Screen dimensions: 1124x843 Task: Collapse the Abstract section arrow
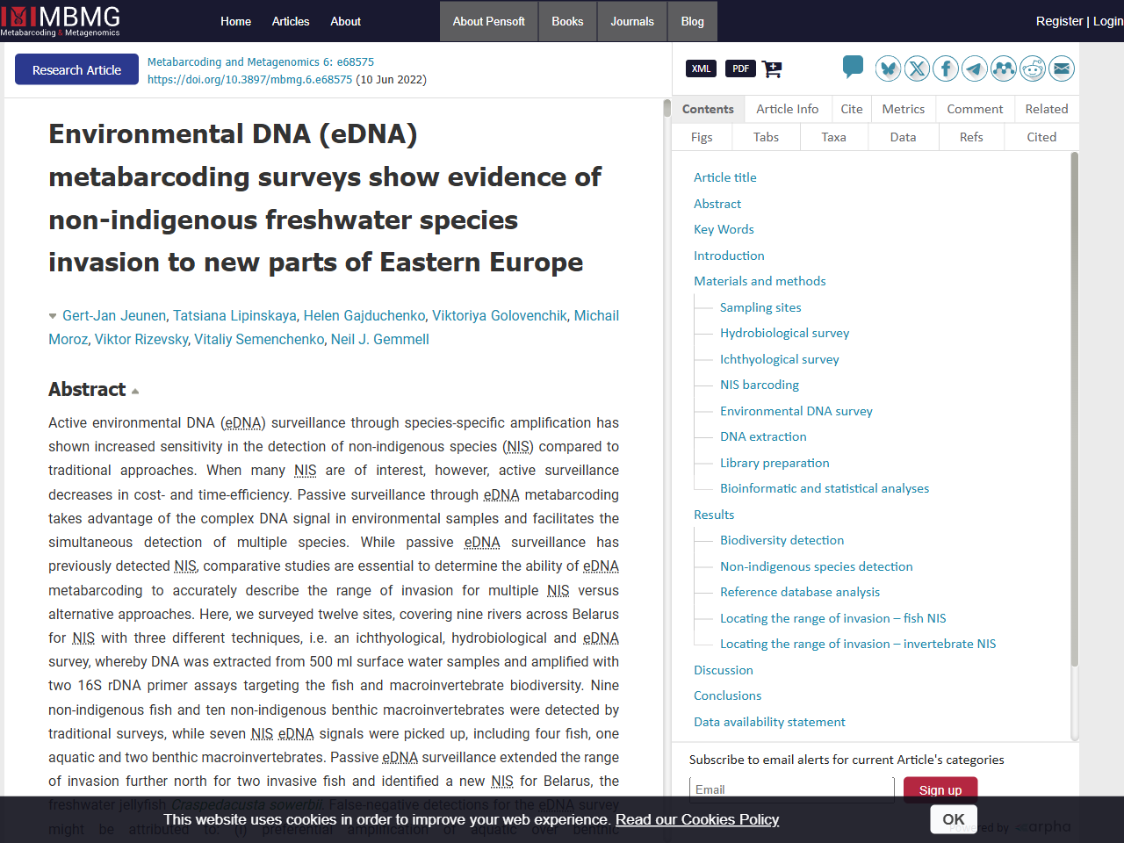tap(135, 391)
